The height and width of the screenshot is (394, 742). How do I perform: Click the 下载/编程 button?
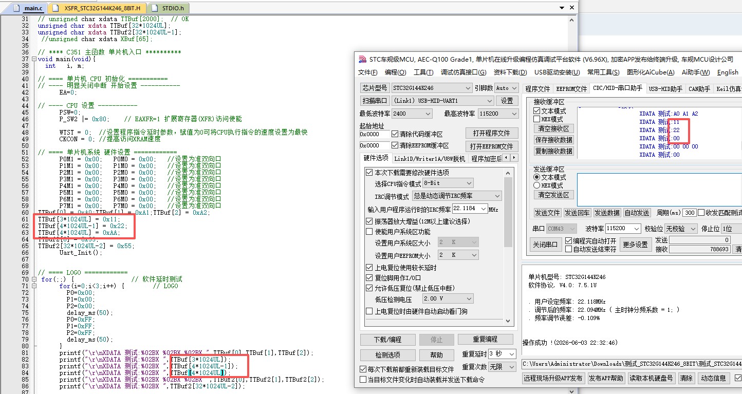tap(387, 340)
